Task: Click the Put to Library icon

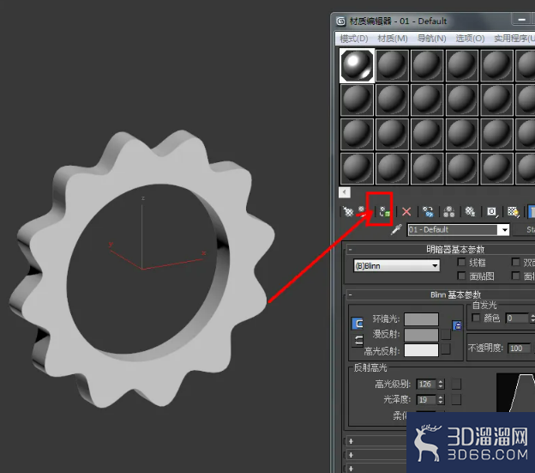Action: [470, 212]
